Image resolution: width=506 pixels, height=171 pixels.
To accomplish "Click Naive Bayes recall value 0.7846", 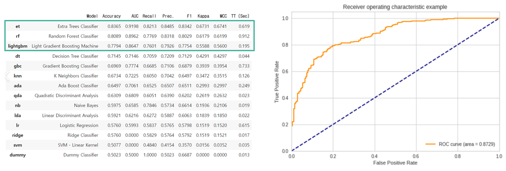I will point(149,105).
